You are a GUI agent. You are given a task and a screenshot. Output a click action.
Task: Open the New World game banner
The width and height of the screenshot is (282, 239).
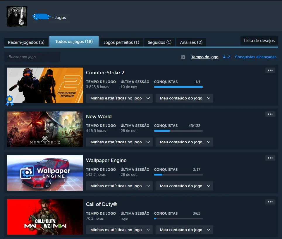45,129
